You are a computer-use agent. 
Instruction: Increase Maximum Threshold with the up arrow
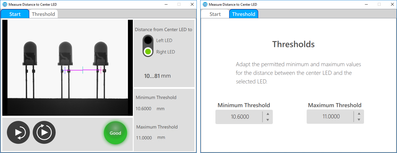pos(359,113)
